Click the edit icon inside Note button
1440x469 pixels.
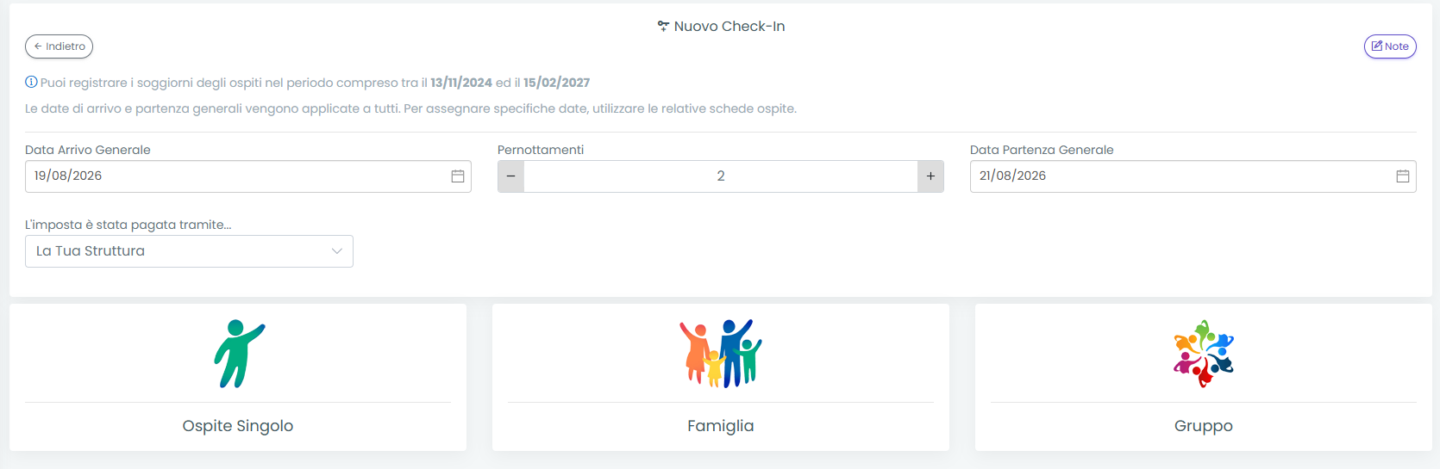[x=1377, y=46]
